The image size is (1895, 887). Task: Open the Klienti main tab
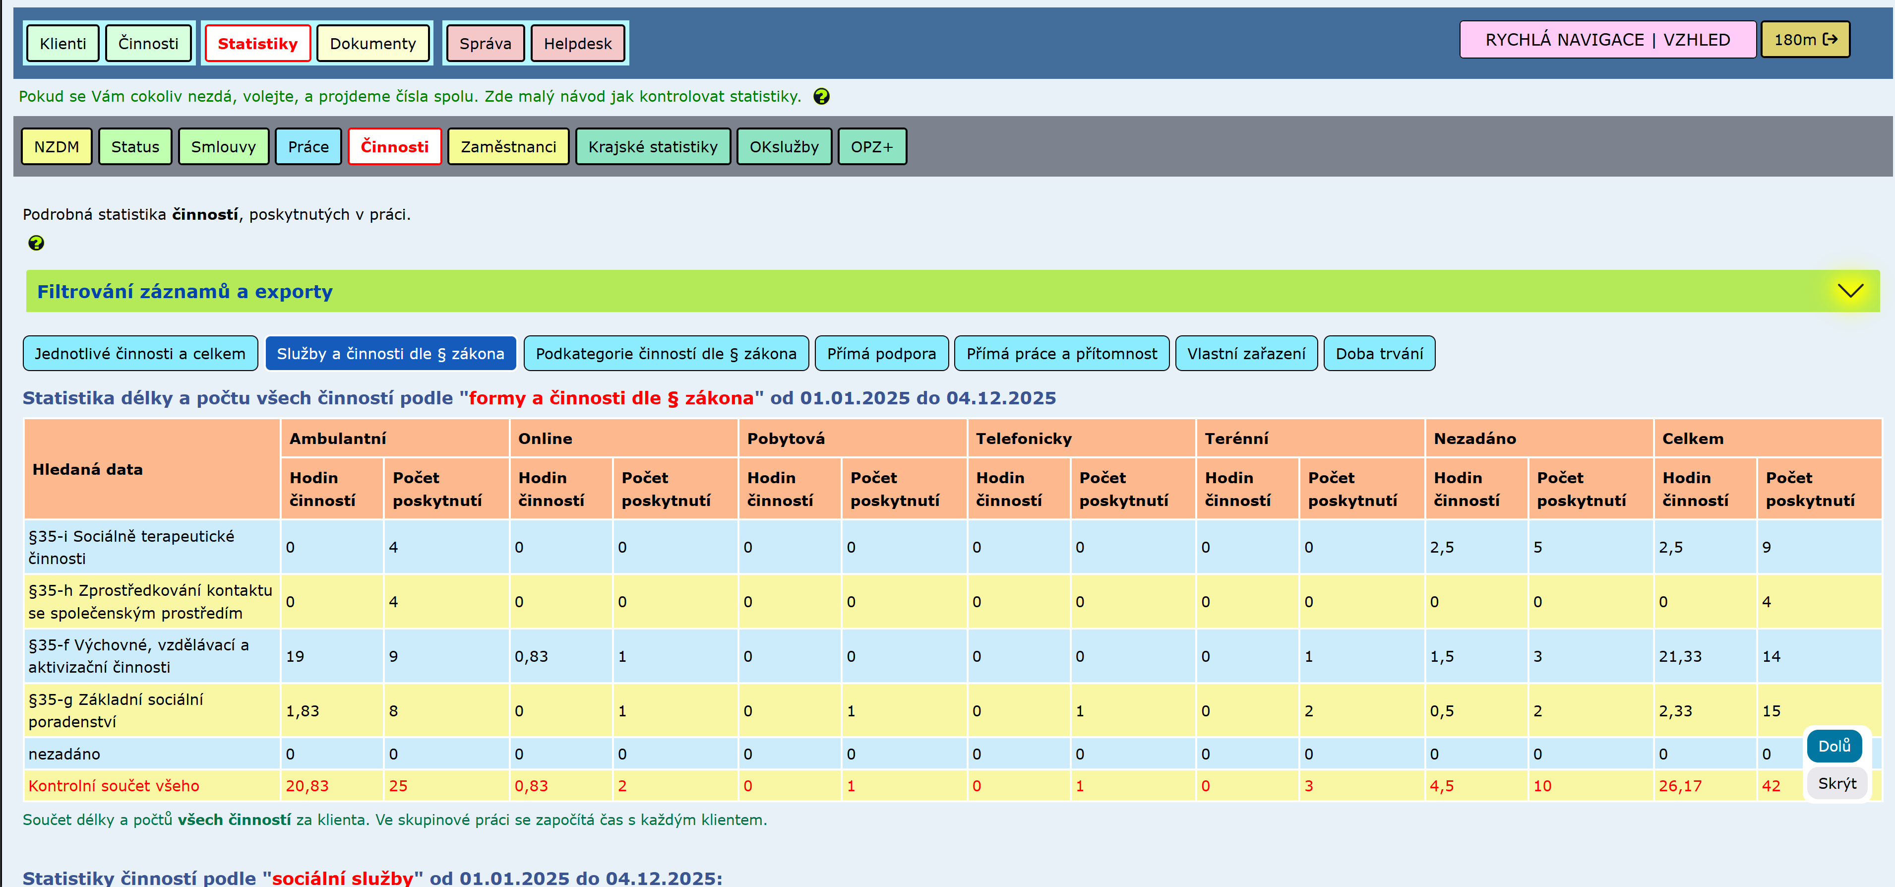[62, 44]
